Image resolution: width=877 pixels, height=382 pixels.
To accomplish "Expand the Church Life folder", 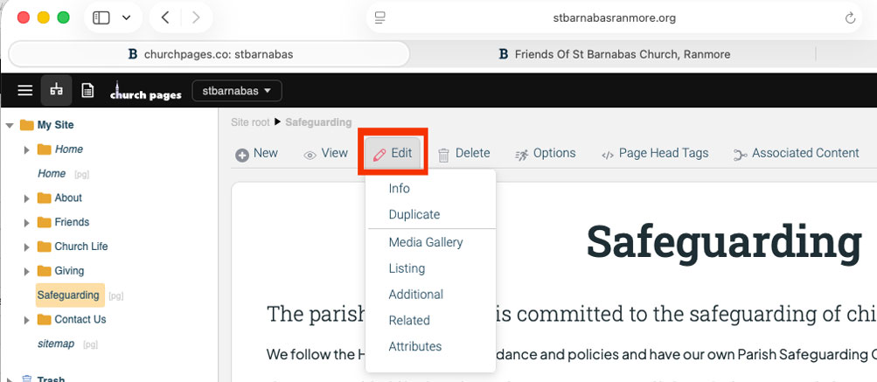I will (x=26, y=247).
